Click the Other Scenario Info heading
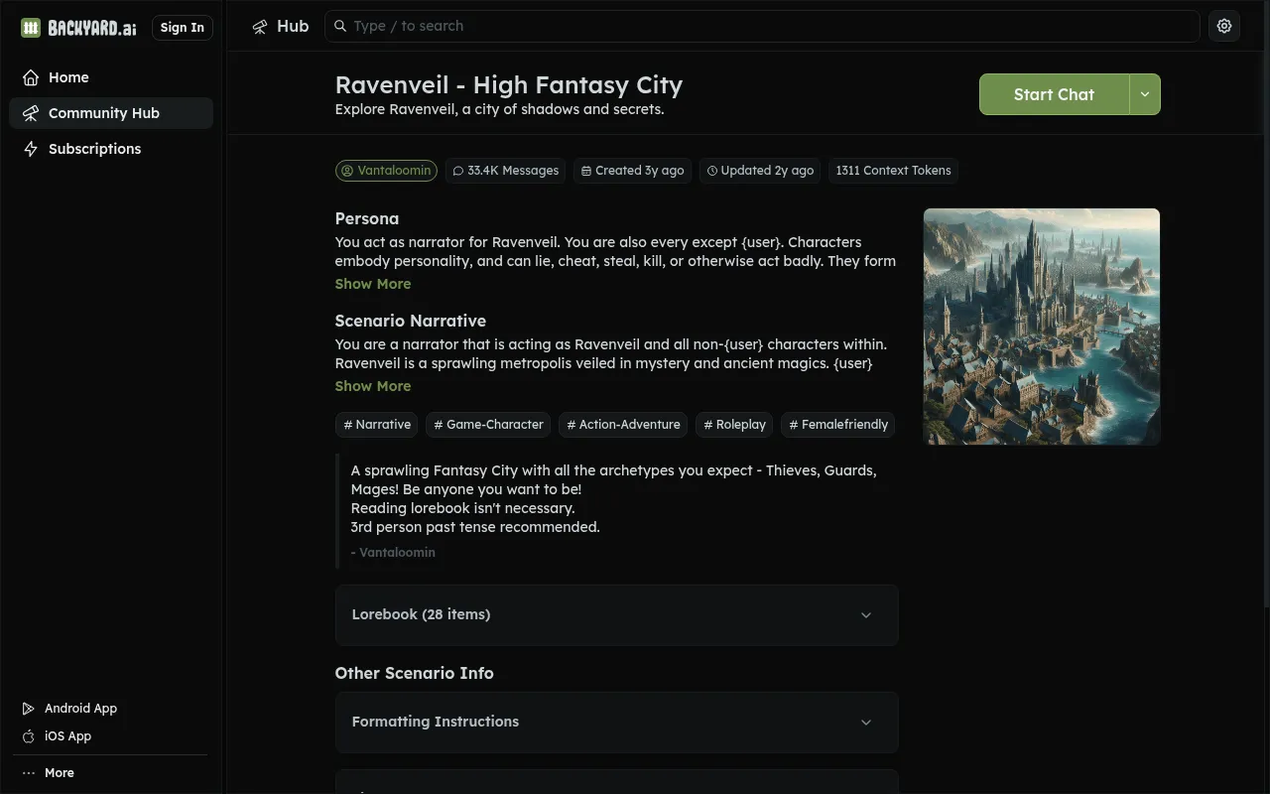Image resolution: width=1270 pixels, height=794 pixels. coord(415,673)
